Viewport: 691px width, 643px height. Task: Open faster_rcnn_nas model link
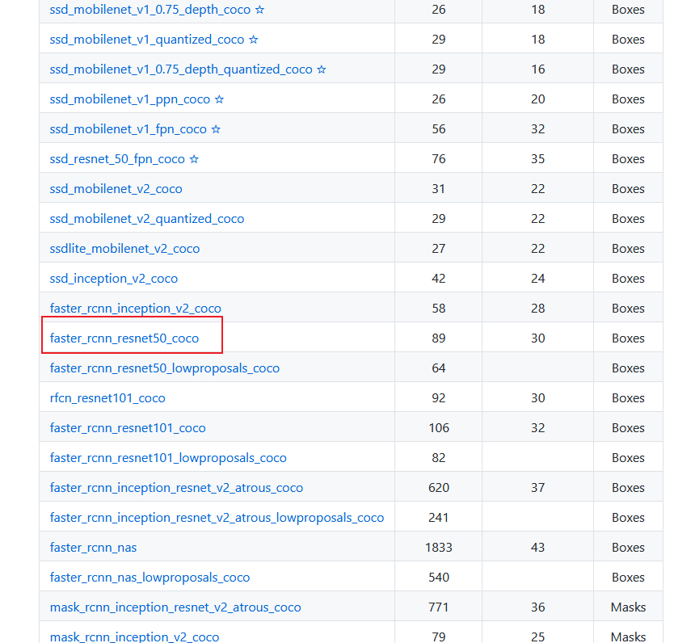(94, 548)
